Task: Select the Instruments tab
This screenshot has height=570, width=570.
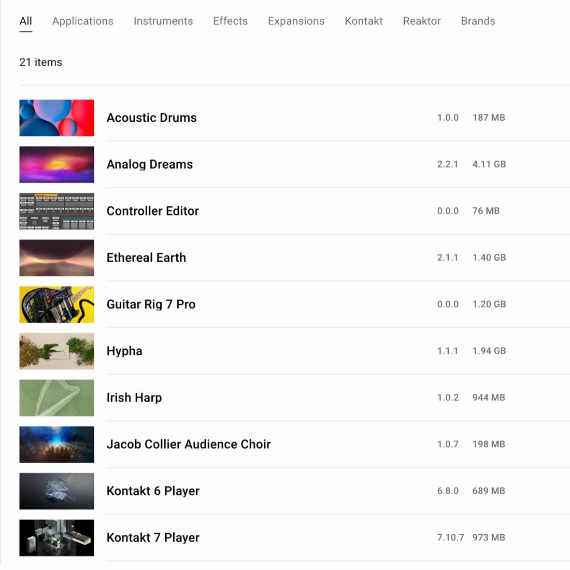Action: coord(163,21)
